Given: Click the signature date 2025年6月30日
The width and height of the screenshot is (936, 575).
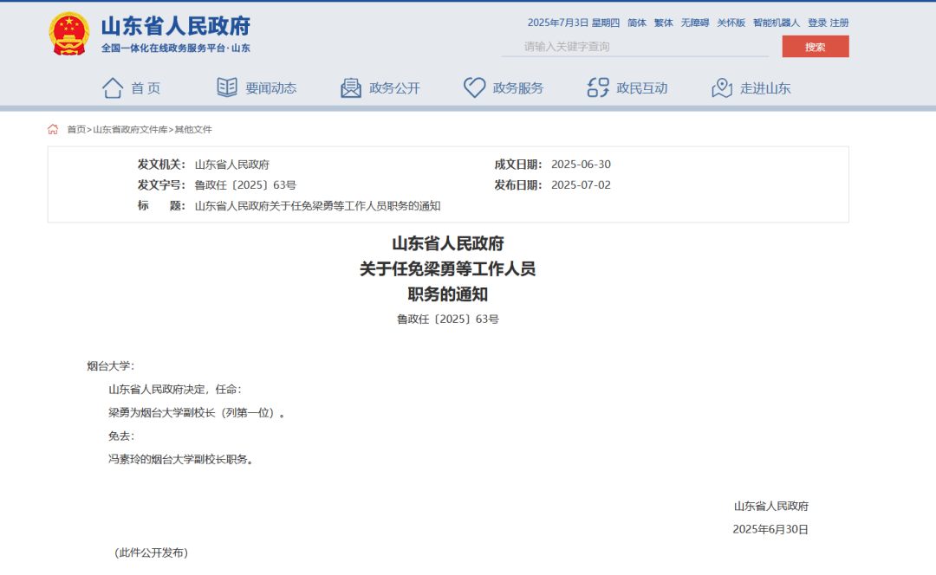Looking at the screenshot, I should pyautogui.click(x=770, y=529).
